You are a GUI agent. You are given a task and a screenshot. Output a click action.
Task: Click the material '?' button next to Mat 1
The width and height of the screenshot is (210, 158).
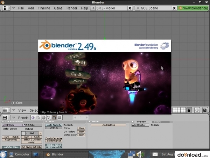(x=40, y=133)
